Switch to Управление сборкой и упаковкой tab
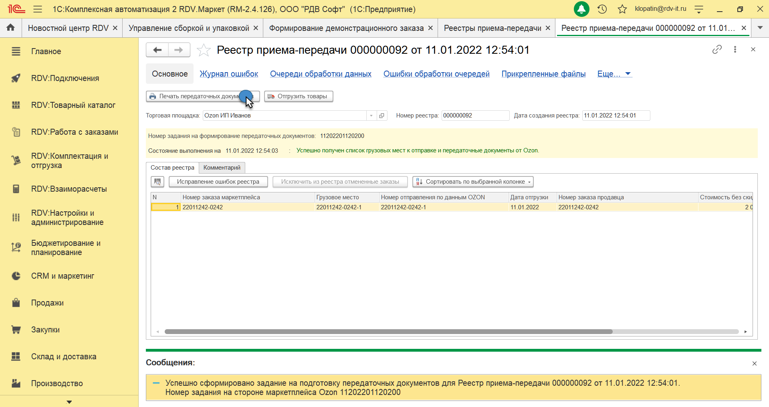 tap(189, 28)
